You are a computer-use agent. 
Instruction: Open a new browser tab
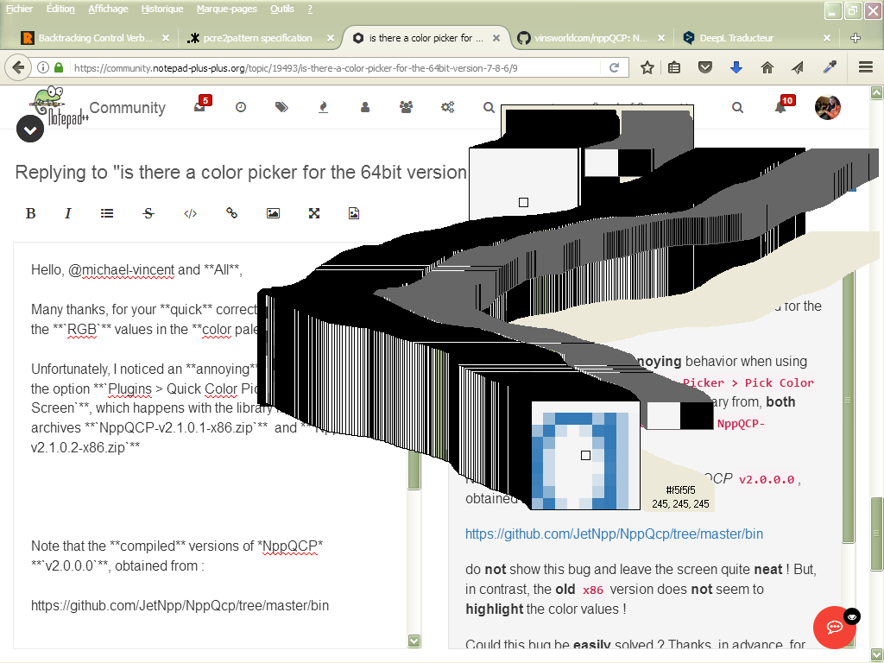(856, 38)
